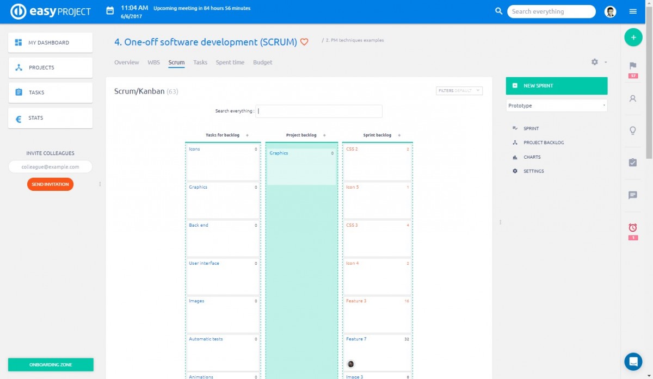Click the calendar icon in the header
The image size is (653, 379).
(110, 11)
